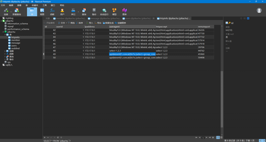This screenshot has height=142, width=266.
Task: Switch to grid view in the bottom bar
Action: click(x=218, y=137)
